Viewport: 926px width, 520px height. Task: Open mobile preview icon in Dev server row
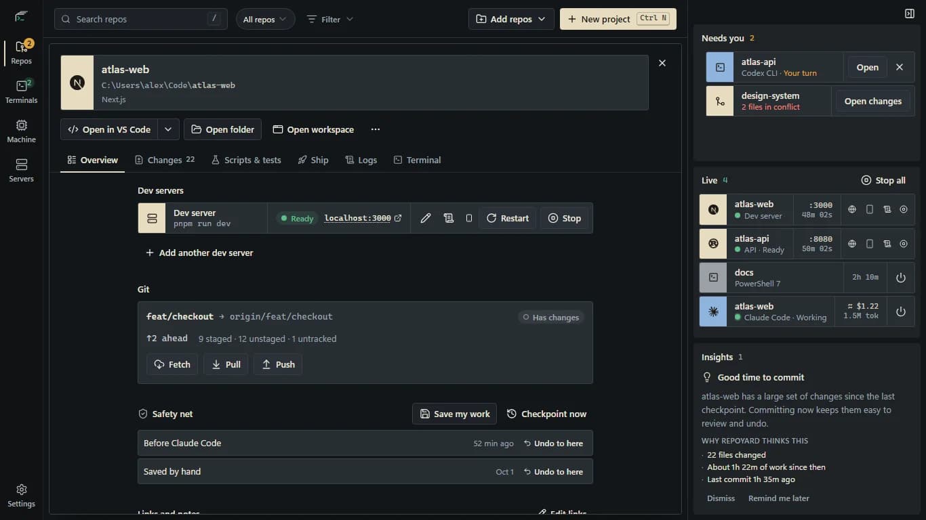coord(469,218)
